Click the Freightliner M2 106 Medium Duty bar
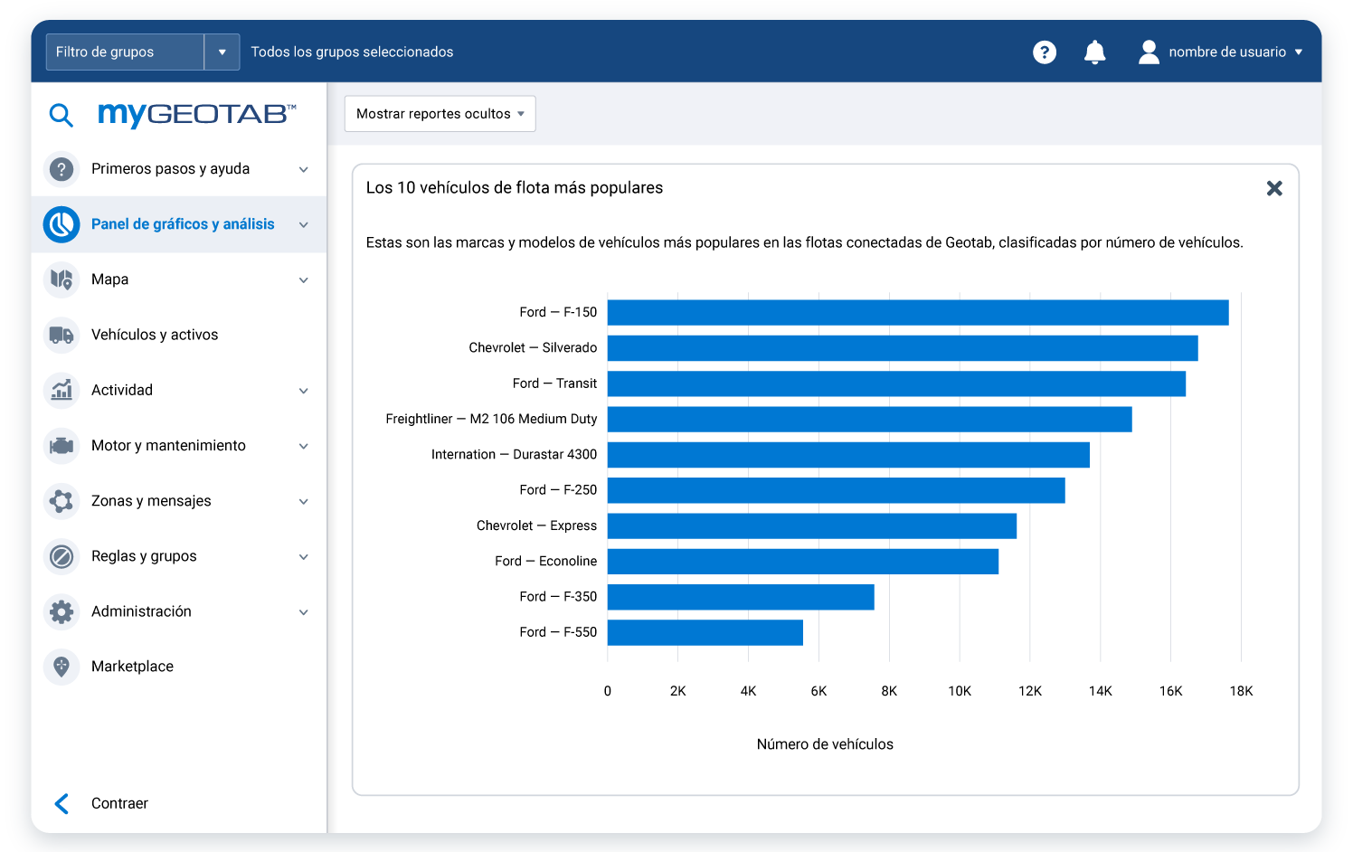 [870, 420]
